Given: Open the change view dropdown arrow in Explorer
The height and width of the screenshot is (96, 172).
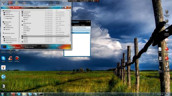Looking at the screenshot, I should point(63,8).
